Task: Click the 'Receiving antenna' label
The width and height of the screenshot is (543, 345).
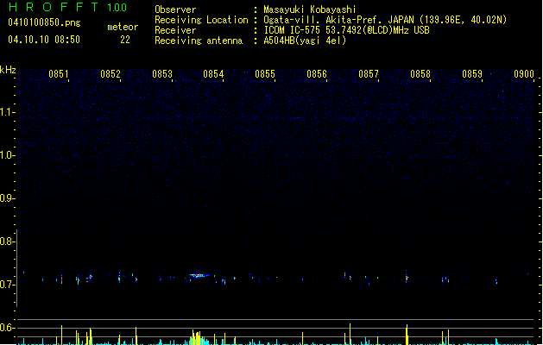Action: click(x=199, y=41)
